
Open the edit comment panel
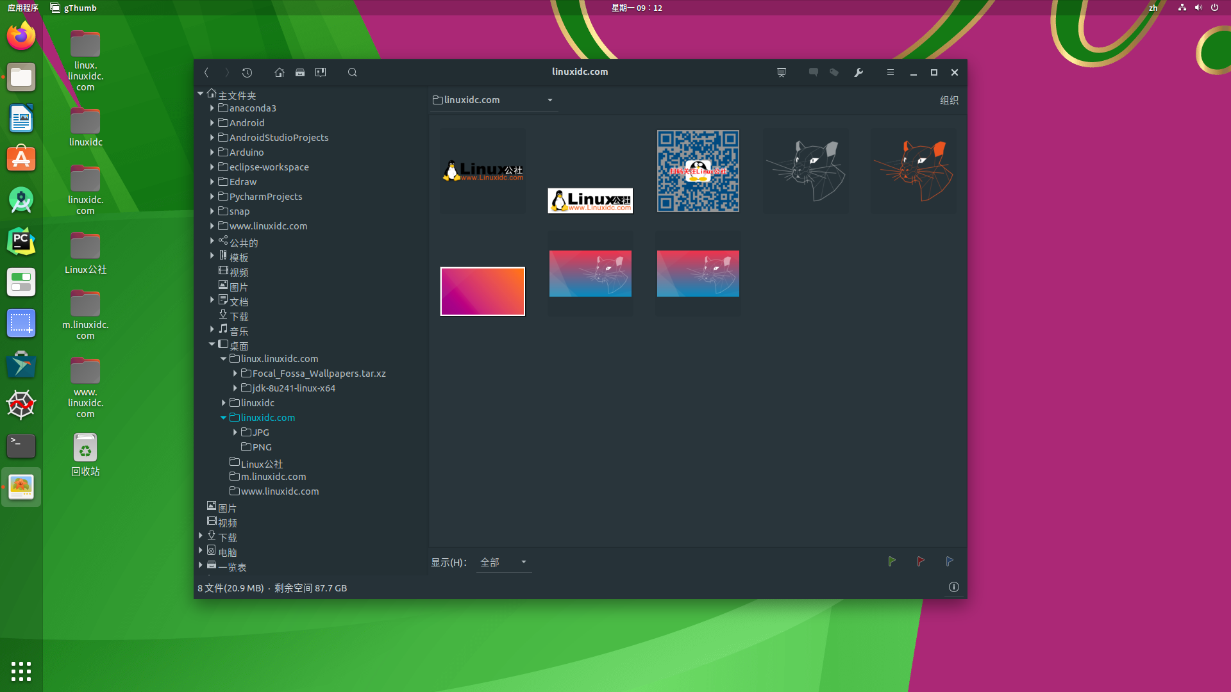coord(813,72)
